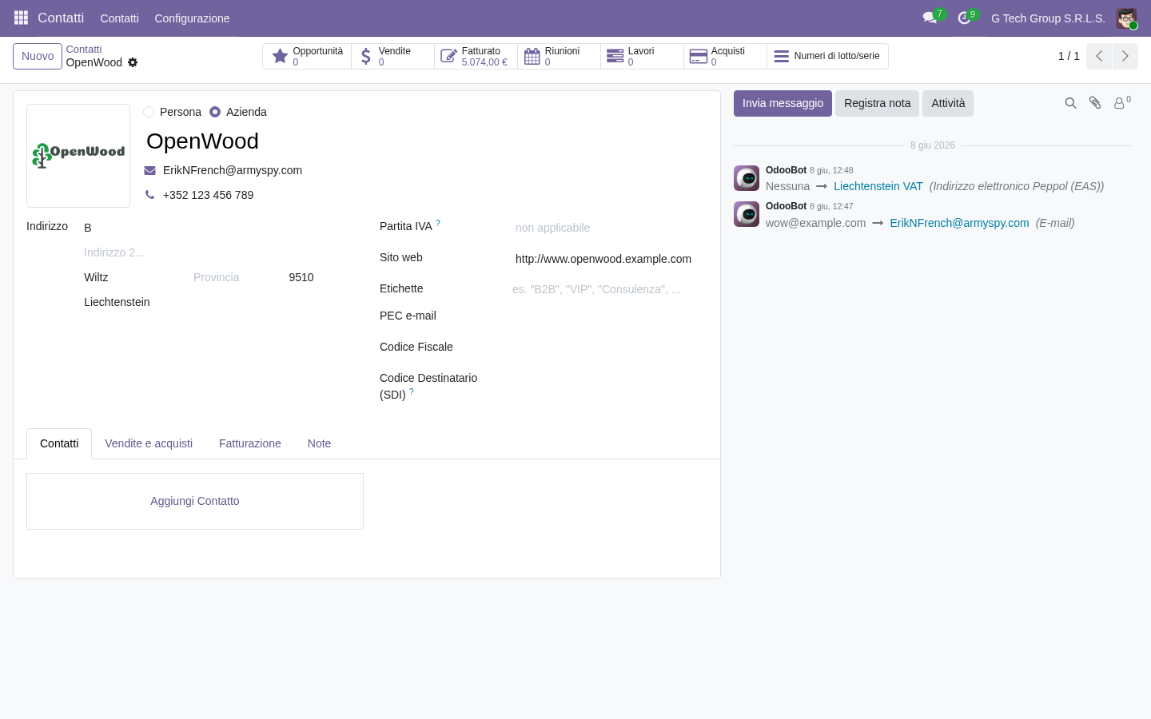Show followers with the person icon
Viewport: 1151px width, 719px height.
pyautogui.click(x=1122, y=102)
